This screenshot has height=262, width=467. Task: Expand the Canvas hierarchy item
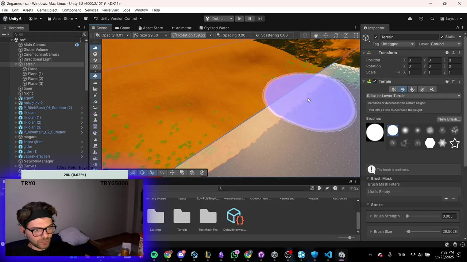[x=16, y=166]
